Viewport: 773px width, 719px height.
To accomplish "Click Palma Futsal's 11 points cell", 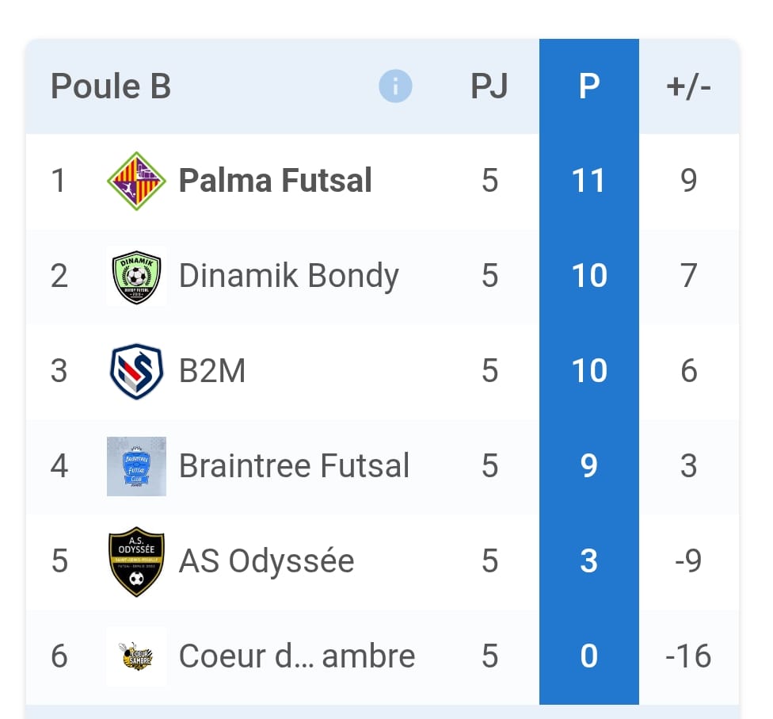I will [x=588, y=181].
